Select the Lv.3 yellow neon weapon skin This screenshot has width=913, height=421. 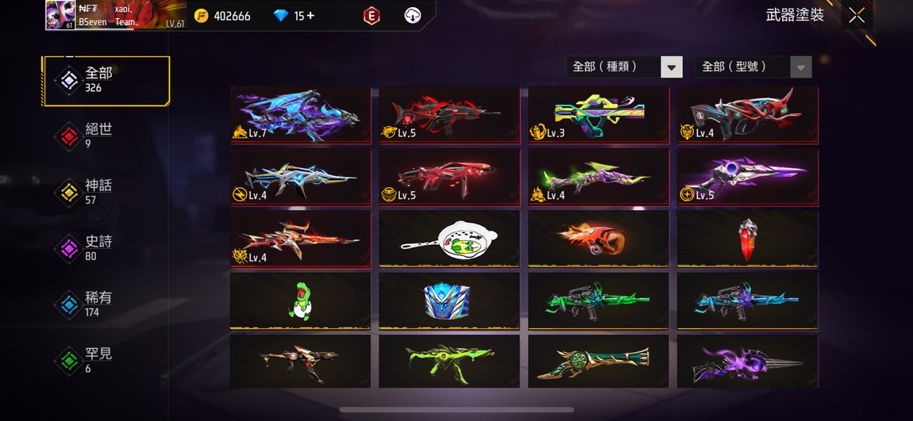point(599,114)
